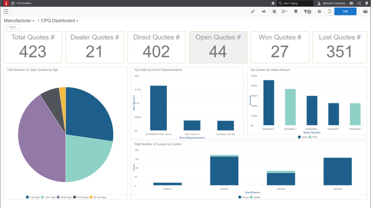Expand the CPQ Dashboard dropdown
The height and width of the screenshot is (208, 371).
click(59, 21)
